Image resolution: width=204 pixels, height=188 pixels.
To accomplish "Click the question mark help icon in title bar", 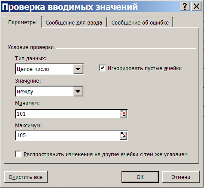I will click(185, 6).
